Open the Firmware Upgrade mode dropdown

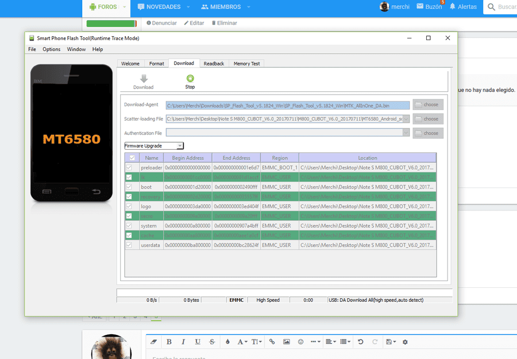tap(153, 146)
